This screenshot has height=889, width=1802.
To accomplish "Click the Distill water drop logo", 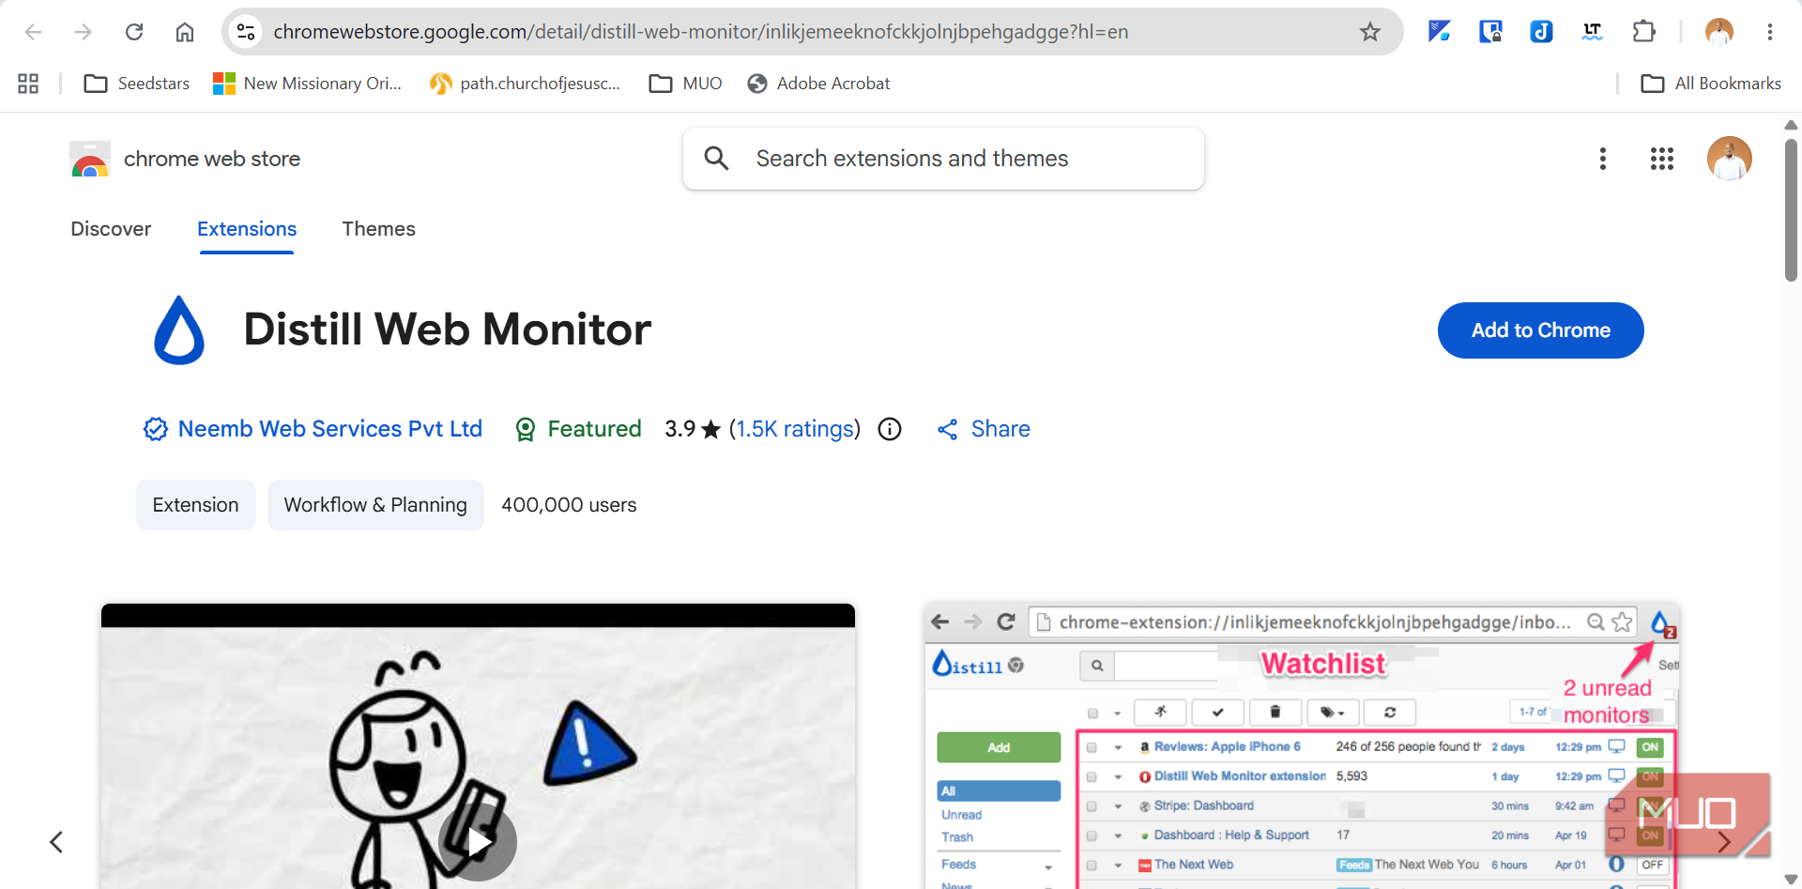I will (179, 330).
